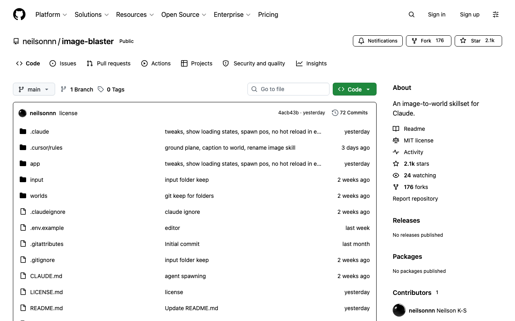Click the Notifications button

click(378, 41)
